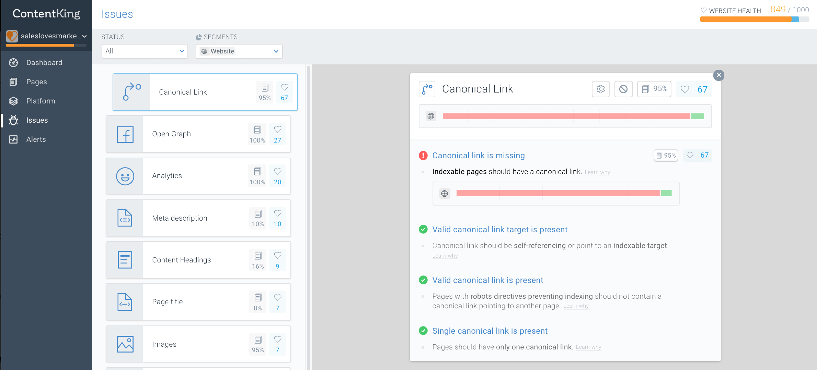
Task: Click the Website Health heart icon
Action: point(703,10)
